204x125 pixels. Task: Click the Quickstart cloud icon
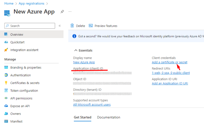point(6,42)
